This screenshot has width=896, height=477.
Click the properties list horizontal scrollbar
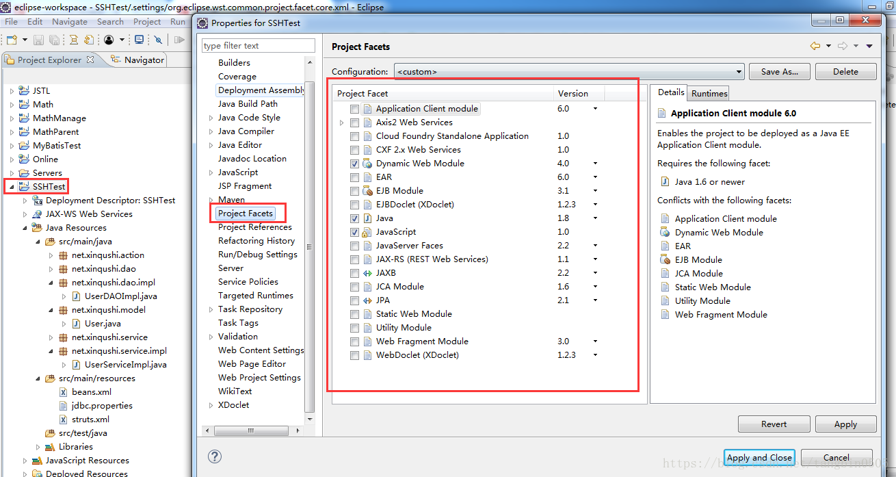pos(250,430)
